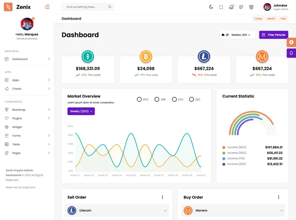Image resolution: width=296 pixels, height=220 pixels.
Task: Open the Weekly (2021) dropdown
Action: tap(81, 111)
